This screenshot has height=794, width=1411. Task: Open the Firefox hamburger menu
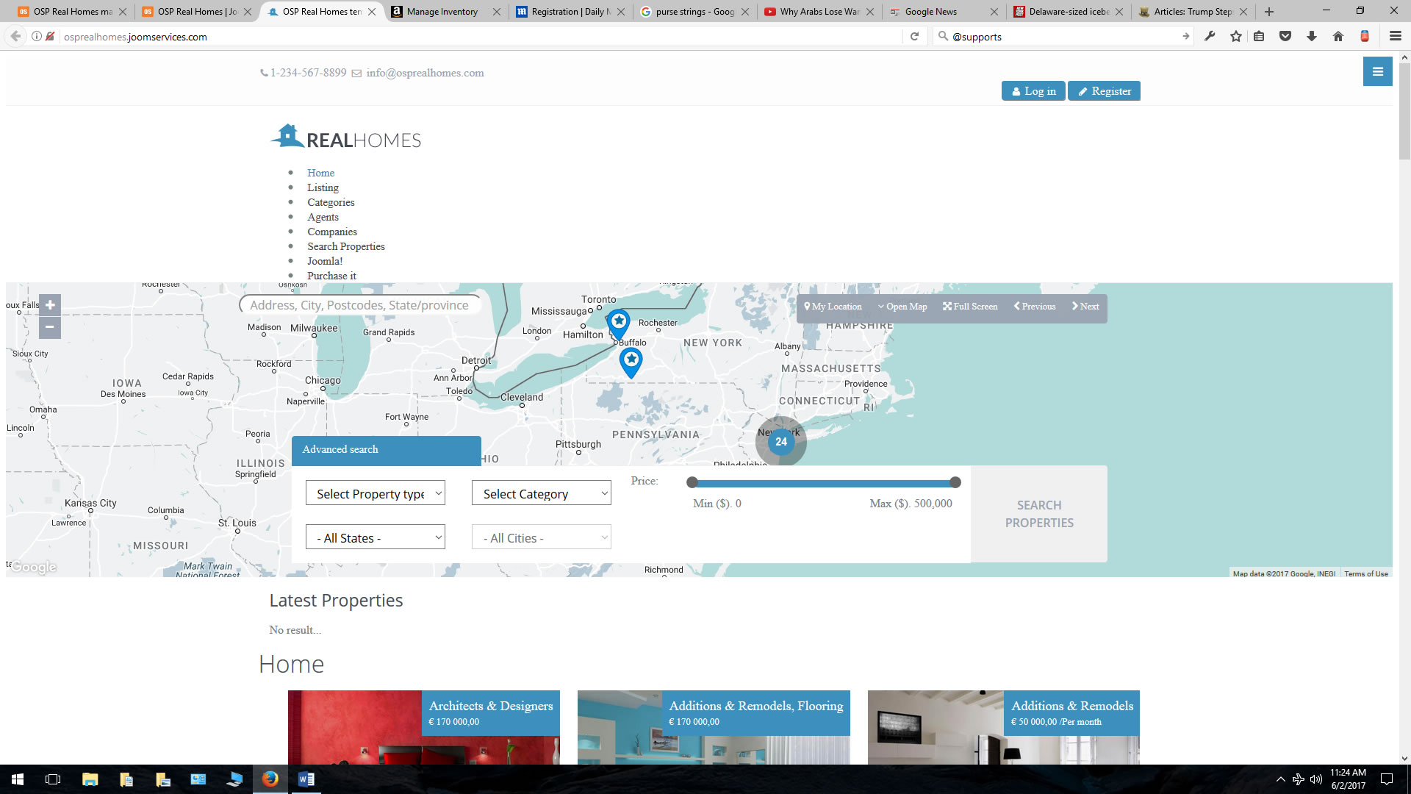point(1395,36)
